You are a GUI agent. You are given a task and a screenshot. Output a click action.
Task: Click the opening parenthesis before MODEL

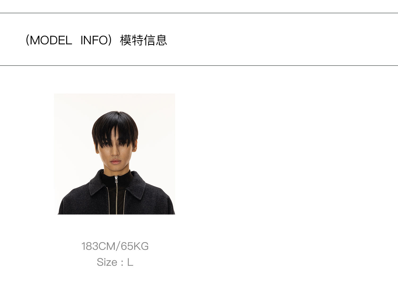click(x=27, y=40)
